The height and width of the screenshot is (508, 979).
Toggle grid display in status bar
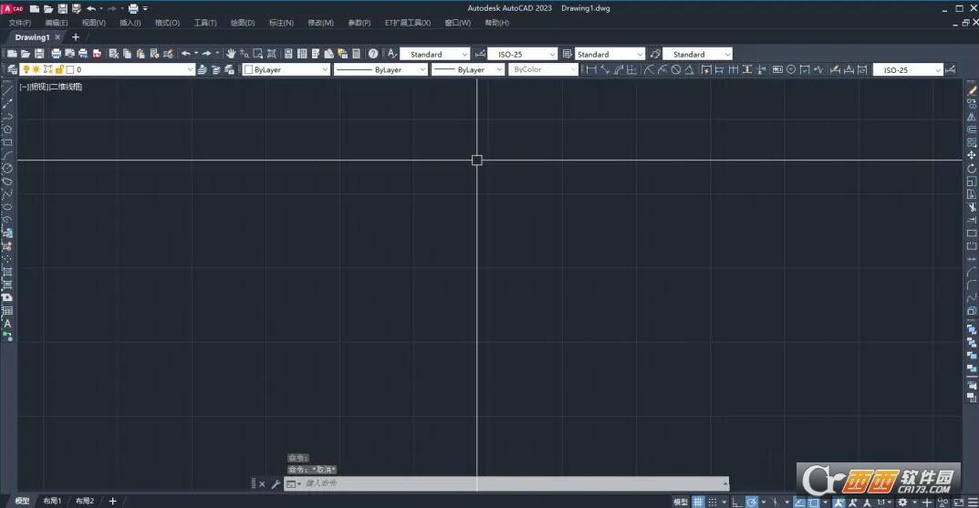click(x=698, y=502)
